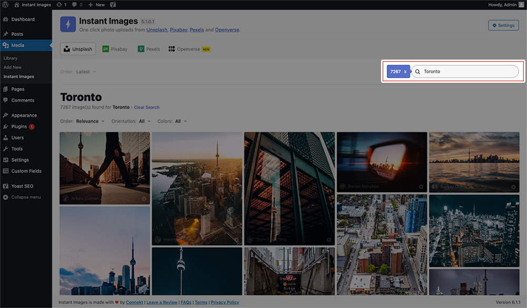Click the Clear Search link
Image resolution: width=527 pixels, height=308 pixels.
click(147, 107)
